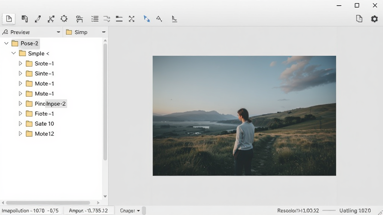Collapse the Pose-2 tree node
This screenshot has width=383, height=215.
pyautogui.click(x=6, y=43)
